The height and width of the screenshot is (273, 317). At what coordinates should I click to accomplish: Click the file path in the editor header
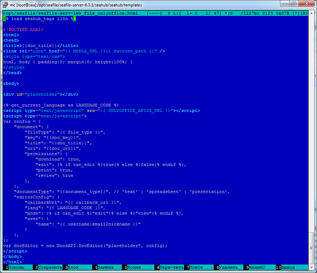70,13
